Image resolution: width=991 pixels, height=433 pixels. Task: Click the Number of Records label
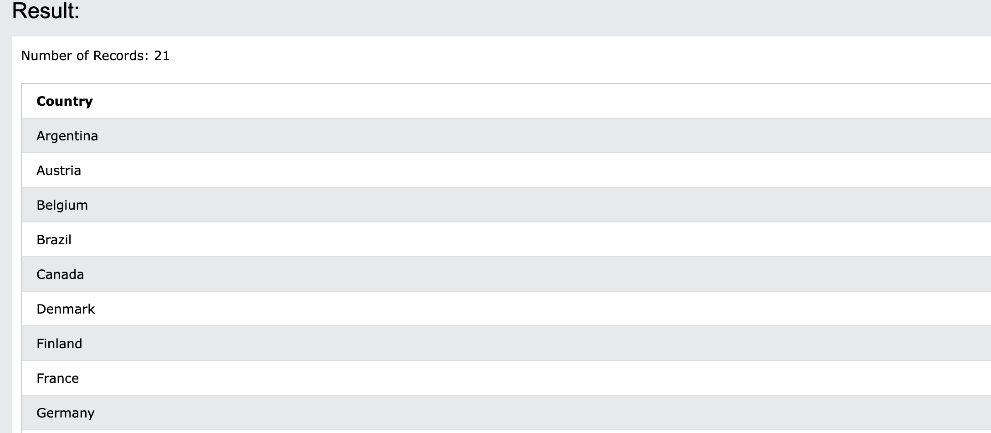pyautogui.click(x=84, y=56)
